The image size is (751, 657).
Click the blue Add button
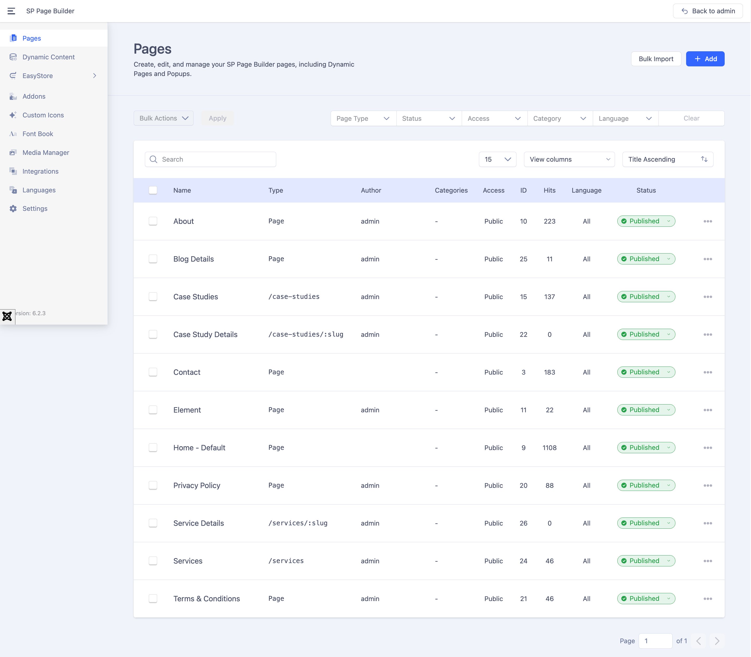705,59
